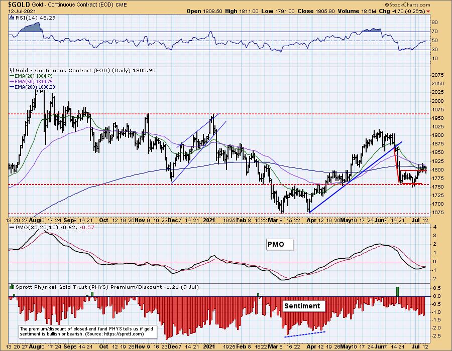Click the Apr label on price panel date axis
The image size is (452, 351).
click(311, 220)
